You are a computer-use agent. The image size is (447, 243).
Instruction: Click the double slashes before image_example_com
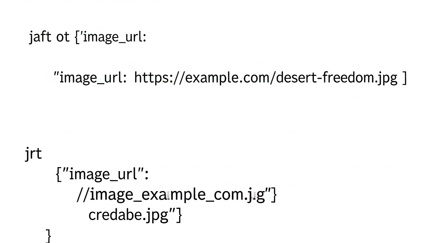(x=83, y=195)
